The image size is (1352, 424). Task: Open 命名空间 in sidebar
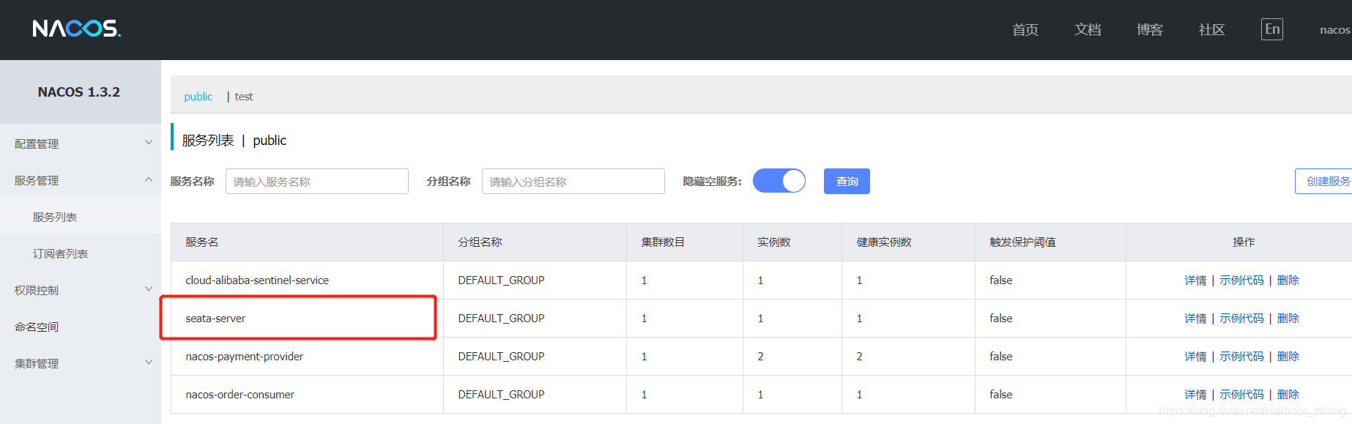click(x=81, y=327)
